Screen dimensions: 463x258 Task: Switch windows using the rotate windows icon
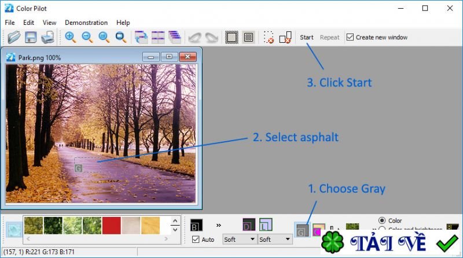click(x=141, y=38)
